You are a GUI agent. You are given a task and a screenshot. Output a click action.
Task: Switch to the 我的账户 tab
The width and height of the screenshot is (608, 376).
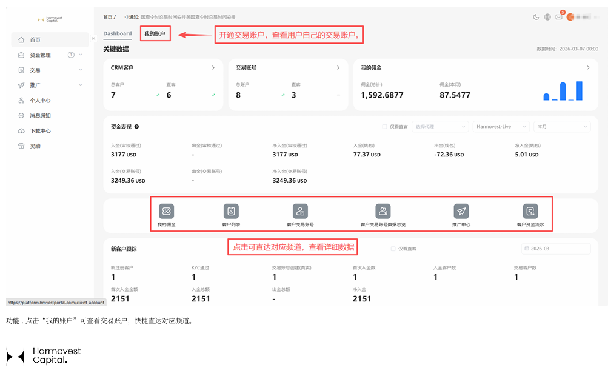tap(155, 34)
